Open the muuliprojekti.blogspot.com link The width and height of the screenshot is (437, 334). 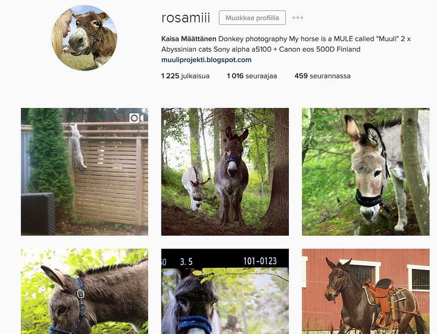click(x=206, y=60)
